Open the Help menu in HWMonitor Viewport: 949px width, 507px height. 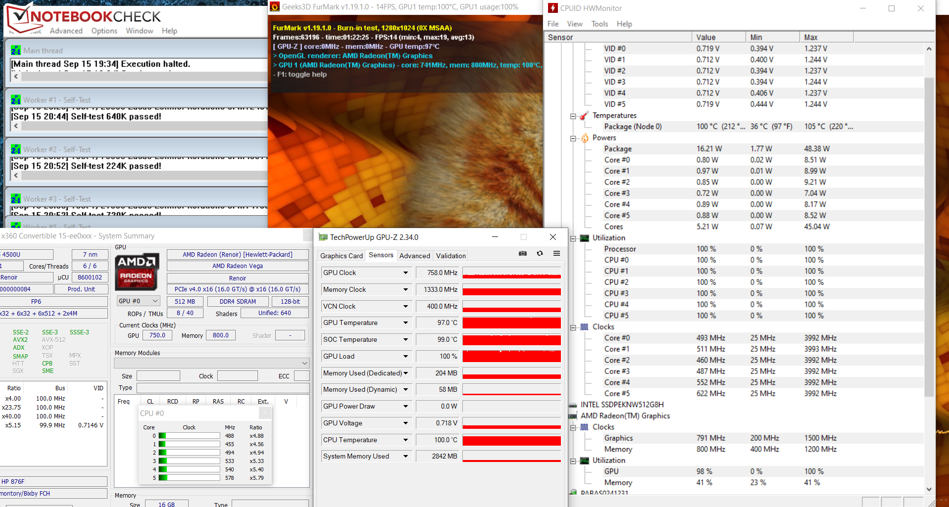(x=624, y=24)
